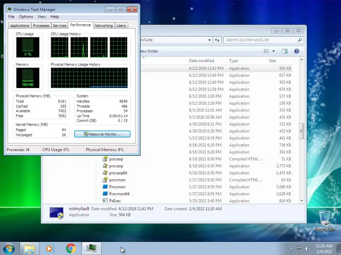Click the Explorer help question mark icon
The image size is (341, 255).
pos(297,51)
